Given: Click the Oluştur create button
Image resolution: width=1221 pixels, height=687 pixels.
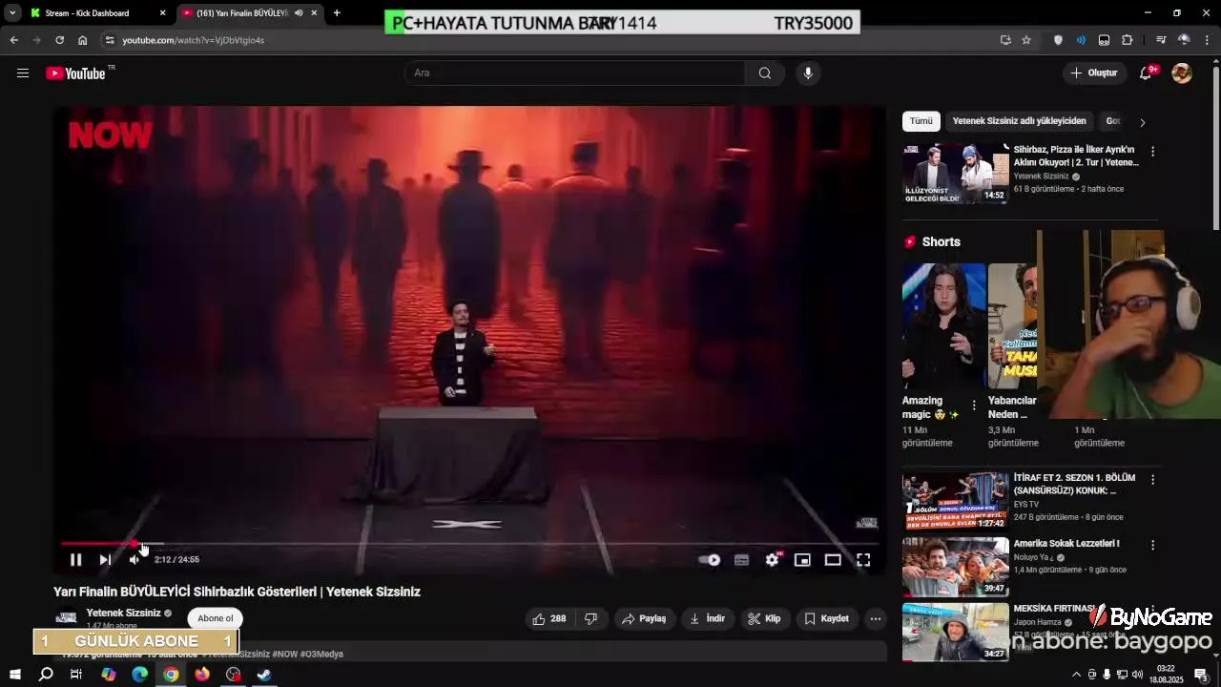Looking at the screenshot, I should [1095, 73].
